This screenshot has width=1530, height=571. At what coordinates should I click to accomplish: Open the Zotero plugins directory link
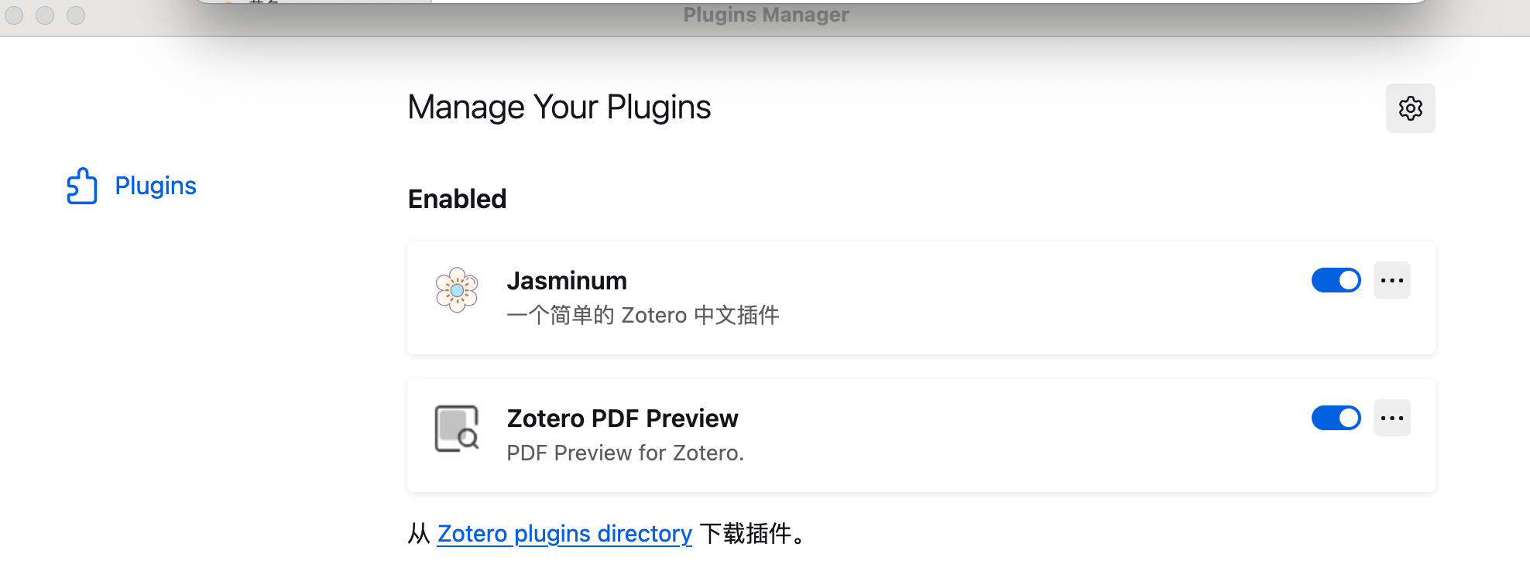coord(564,534)
